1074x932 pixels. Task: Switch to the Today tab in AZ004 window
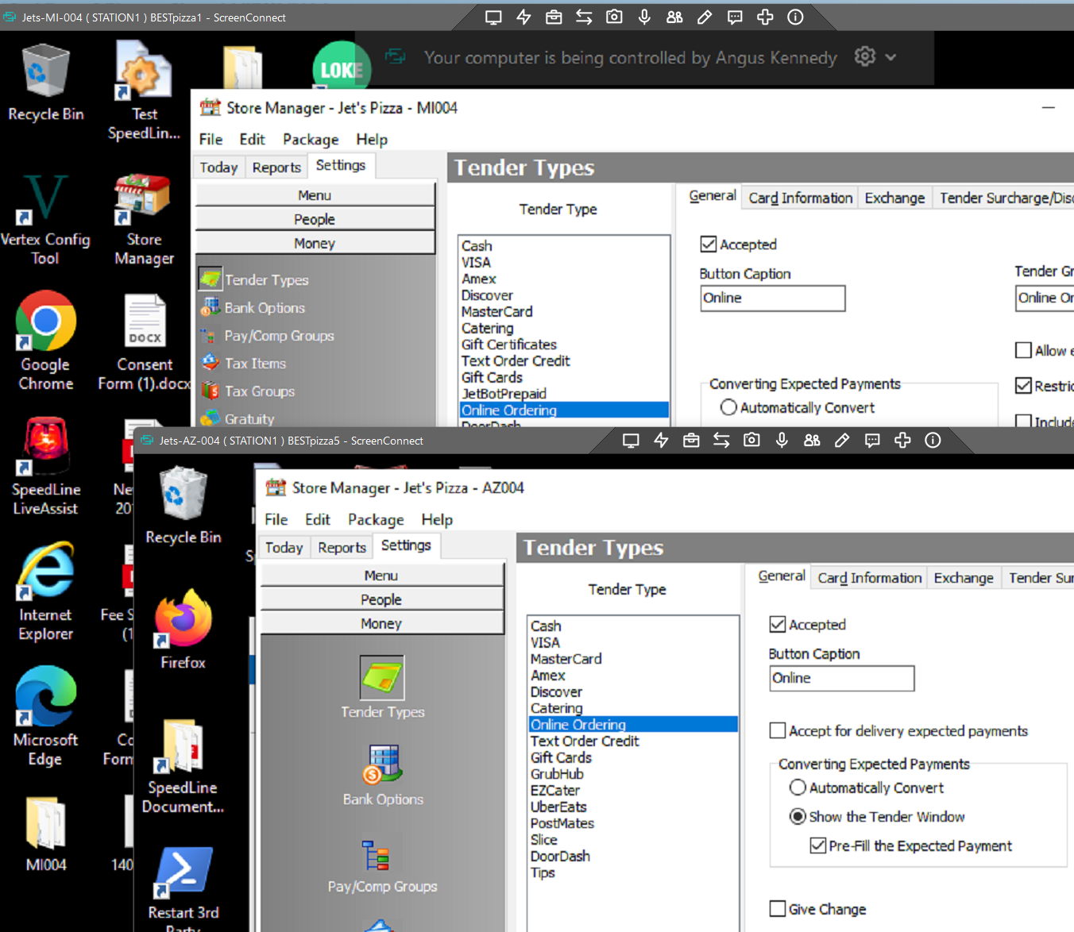click(x=284, y=547)
